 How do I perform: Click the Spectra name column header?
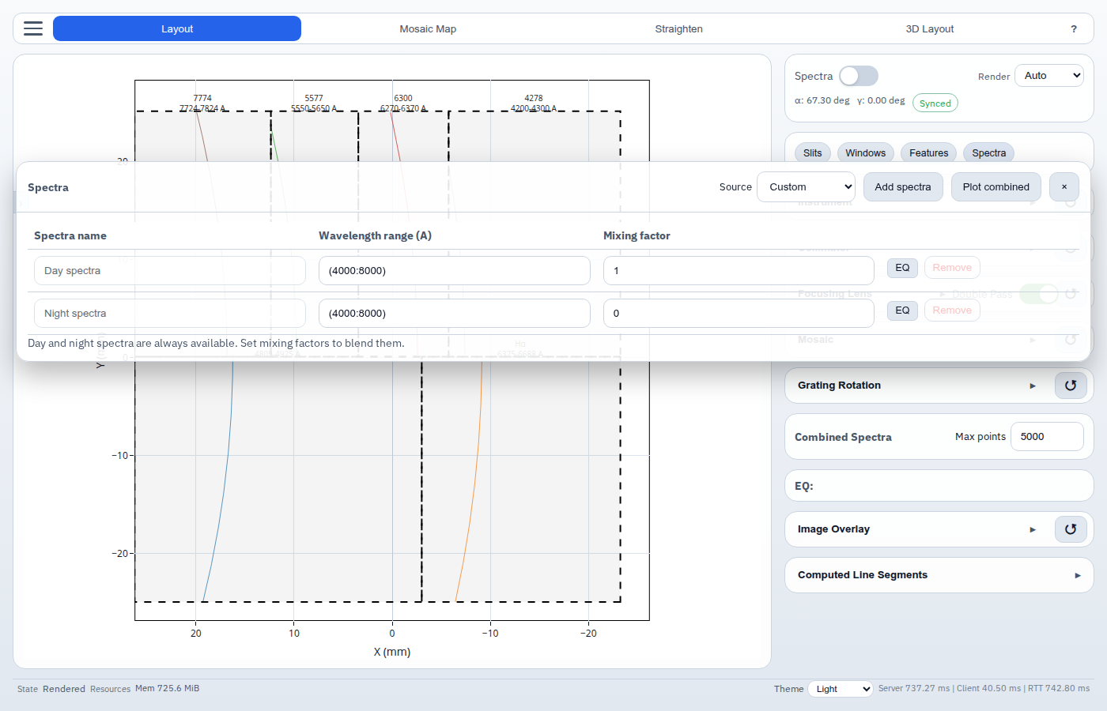pos(70,235)
